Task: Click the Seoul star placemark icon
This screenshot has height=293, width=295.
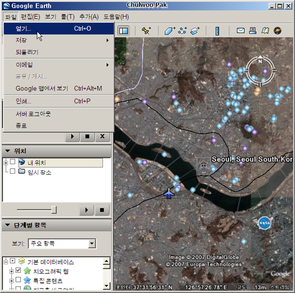Action: 204,164
